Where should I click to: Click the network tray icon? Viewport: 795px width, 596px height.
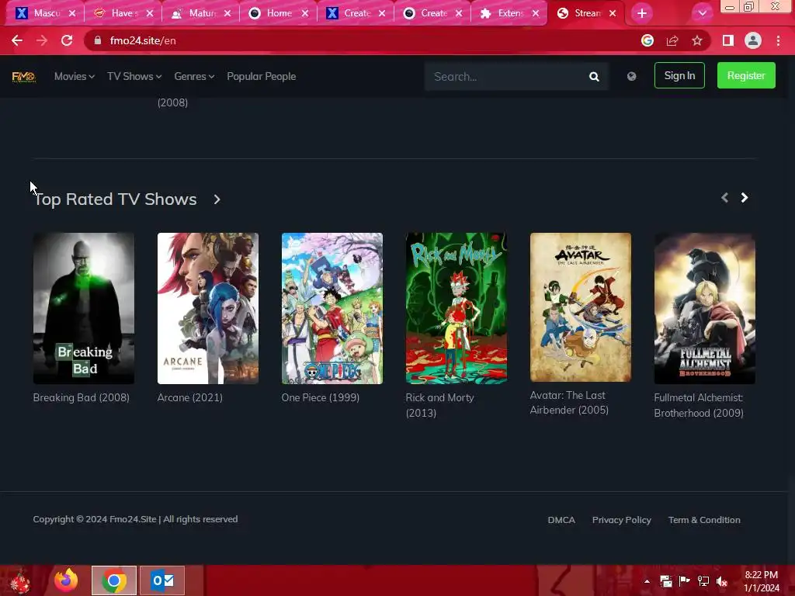point(703,581)
